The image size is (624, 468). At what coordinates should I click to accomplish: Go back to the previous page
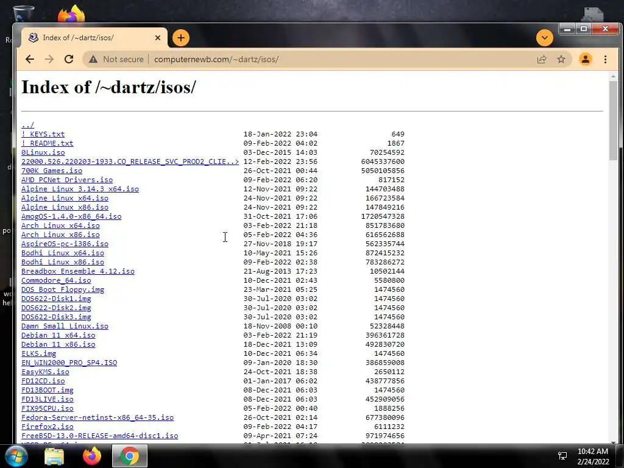(30, 59)
